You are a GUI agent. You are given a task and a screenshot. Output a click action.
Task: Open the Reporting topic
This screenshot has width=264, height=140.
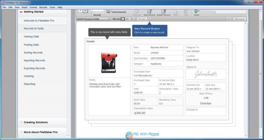(x=30, y=84)
